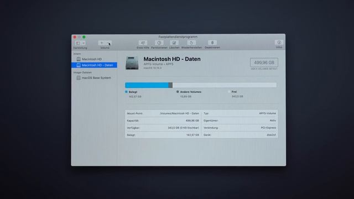
Task: Click the blue Belegt legend swatch
Action: coord(126,92)
